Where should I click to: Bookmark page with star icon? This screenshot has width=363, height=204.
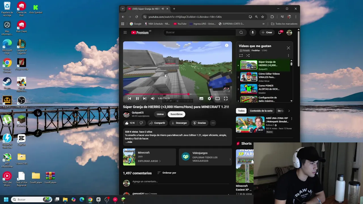point(263,17)
